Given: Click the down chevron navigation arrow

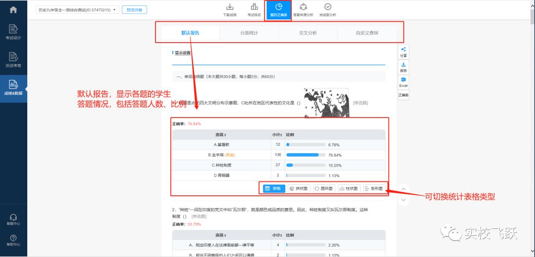Looking at the screenshot, I should [x=403, y=200].
